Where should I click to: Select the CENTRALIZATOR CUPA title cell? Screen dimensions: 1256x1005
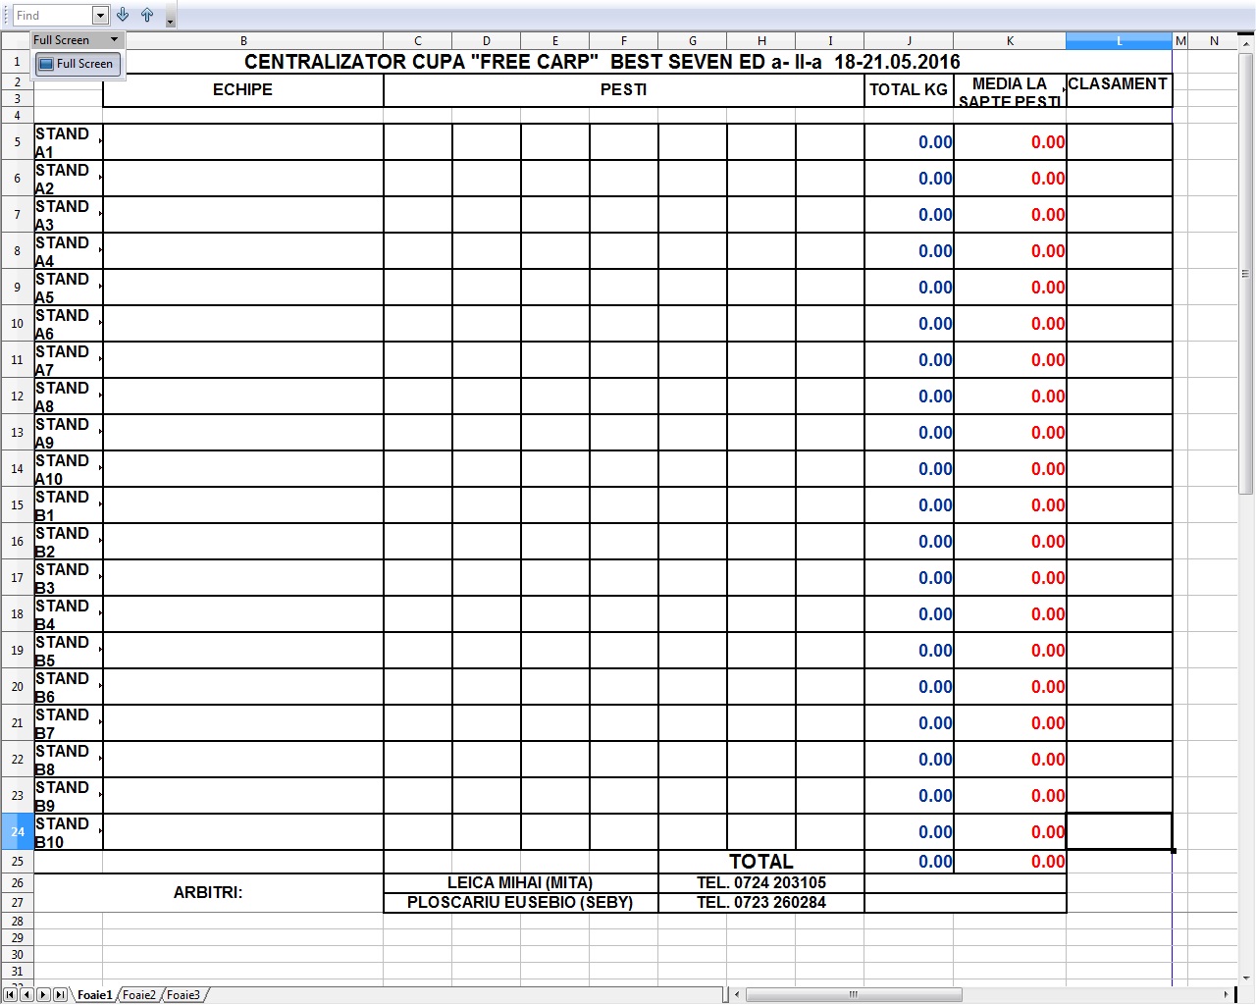602,62
